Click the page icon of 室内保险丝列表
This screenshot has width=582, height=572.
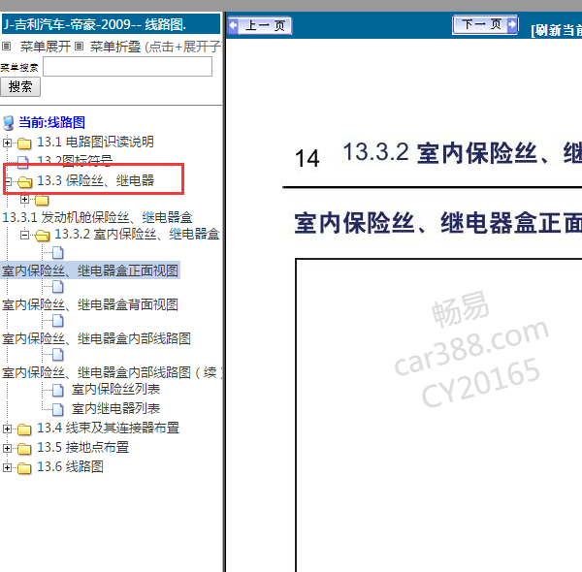(58, 391)
